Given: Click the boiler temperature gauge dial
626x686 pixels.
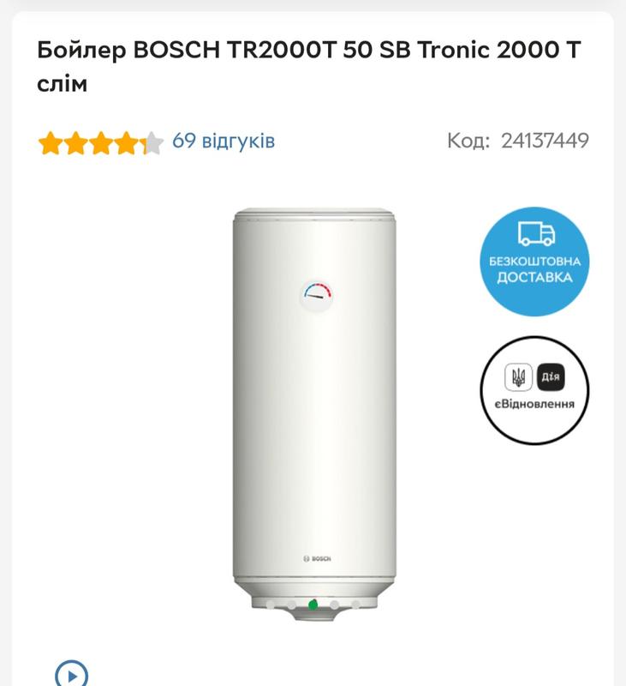Looking at the screenshot, I should 316,296.
